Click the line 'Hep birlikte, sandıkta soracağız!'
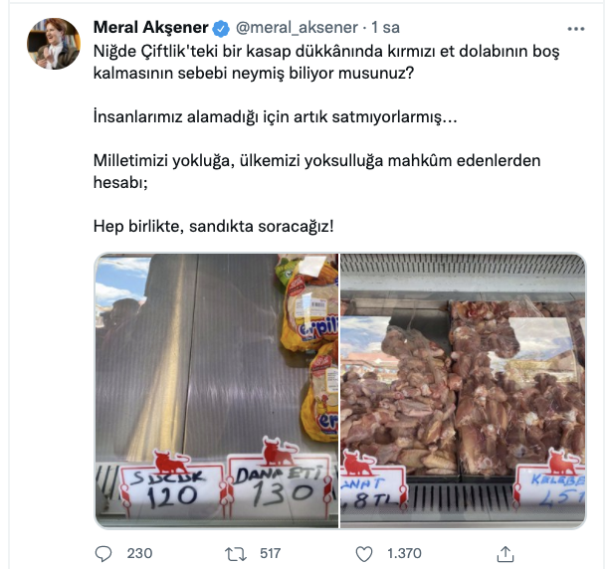 click(x=213, y=226)
